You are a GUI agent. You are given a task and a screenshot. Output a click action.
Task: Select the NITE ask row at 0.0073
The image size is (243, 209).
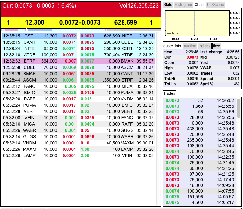(117, 36)
